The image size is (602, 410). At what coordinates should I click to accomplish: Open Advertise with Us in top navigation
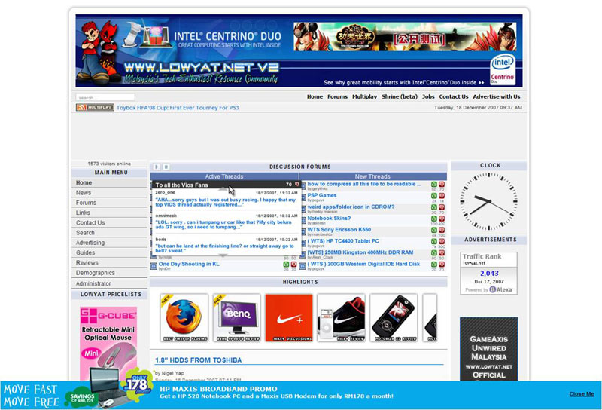click(497, 97)
